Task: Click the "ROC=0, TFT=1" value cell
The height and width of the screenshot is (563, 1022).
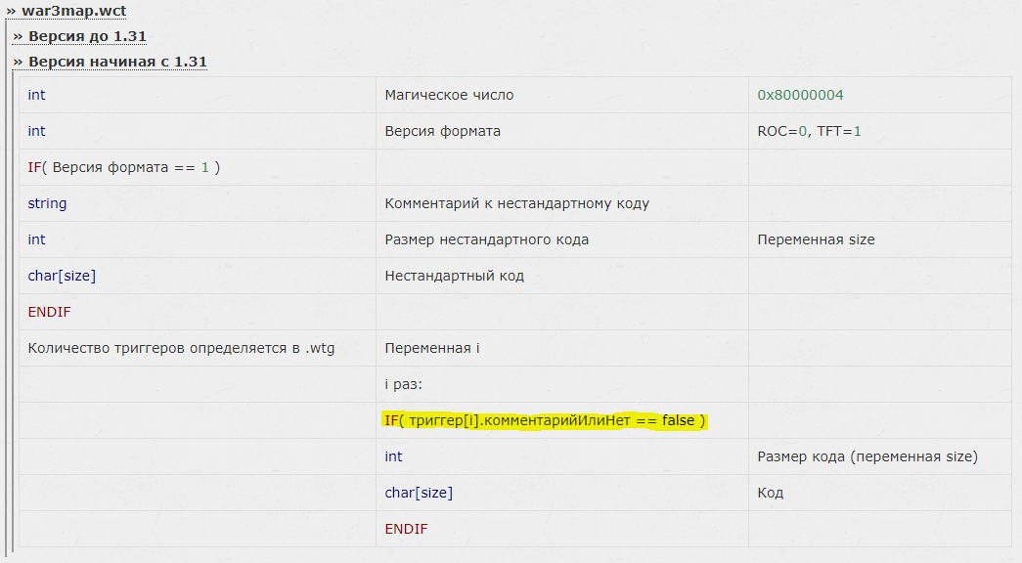Action: click(x=880, y=131)
